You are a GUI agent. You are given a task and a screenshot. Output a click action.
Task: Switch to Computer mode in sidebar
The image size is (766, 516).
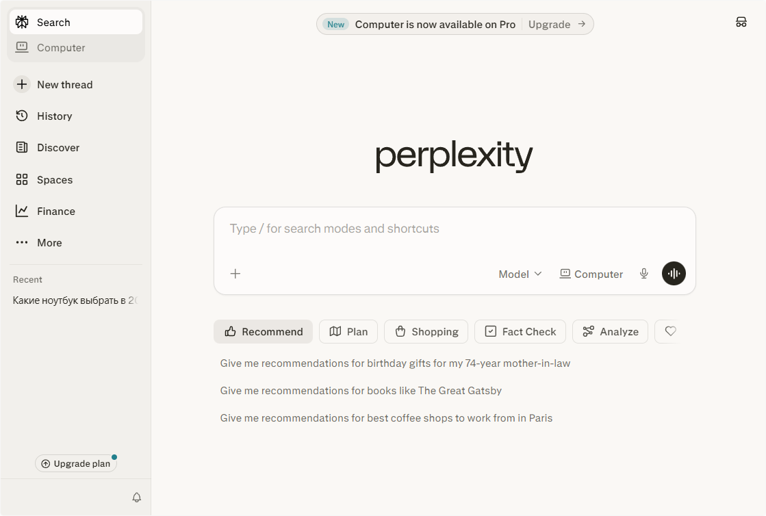[61, 48]
